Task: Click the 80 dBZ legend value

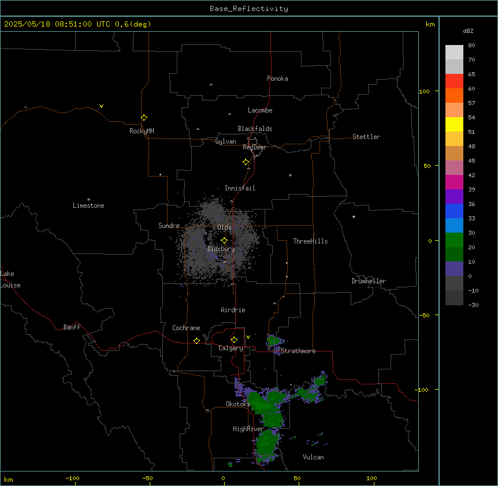Action: tap(471, 46)
